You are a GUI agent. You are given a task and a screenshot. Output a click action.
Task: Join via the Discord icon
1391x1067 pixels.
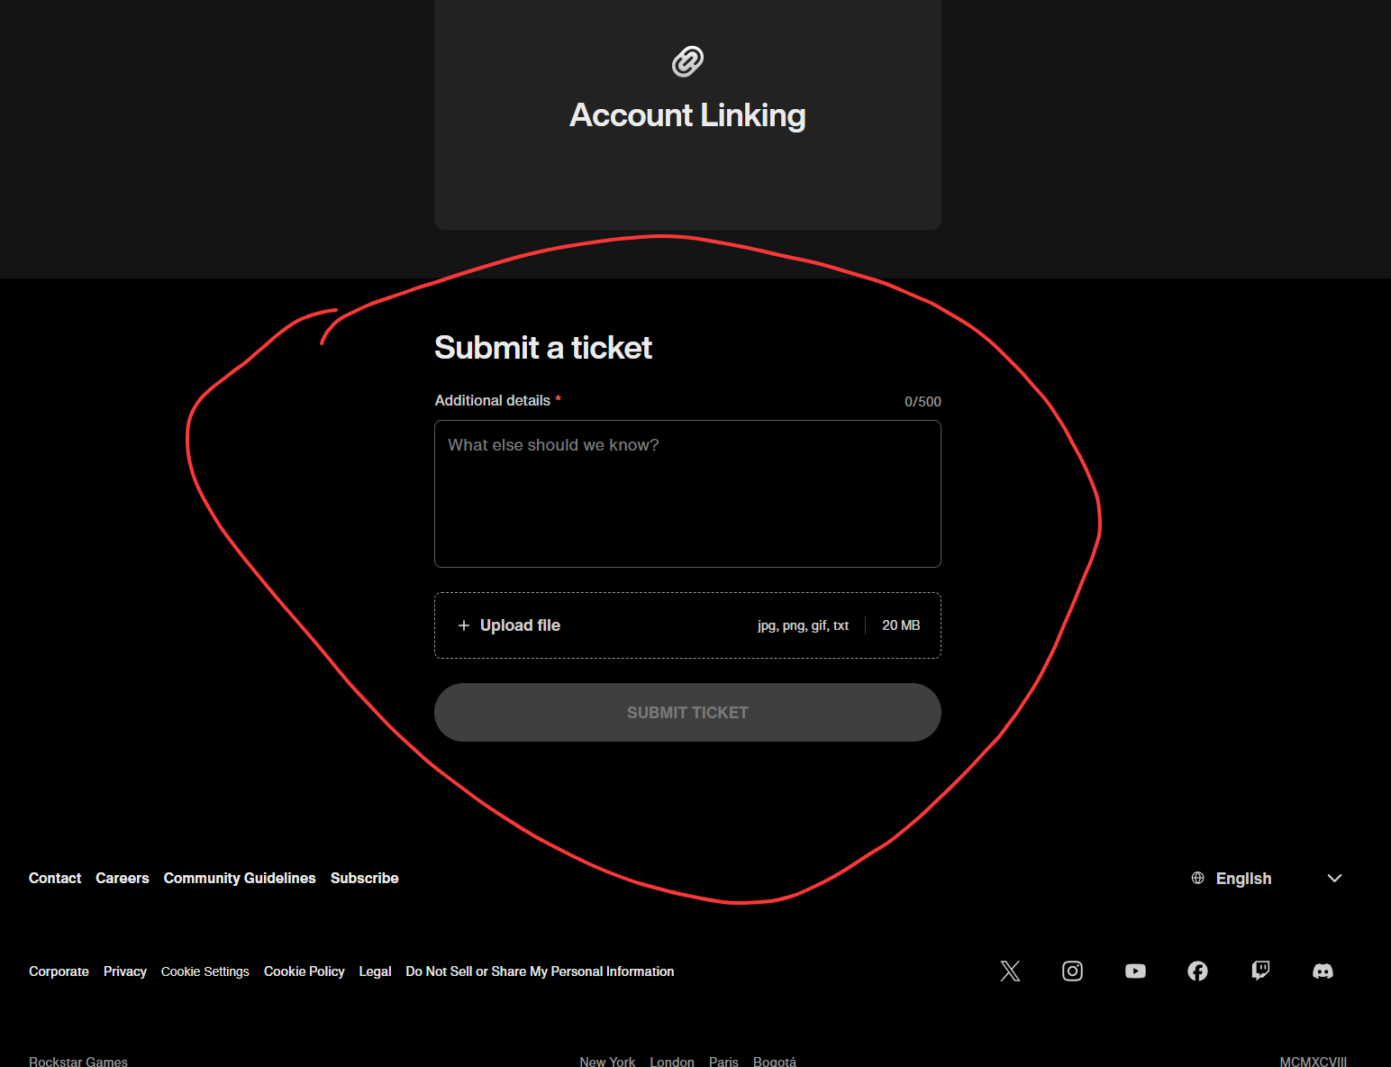pos(1323,971)
